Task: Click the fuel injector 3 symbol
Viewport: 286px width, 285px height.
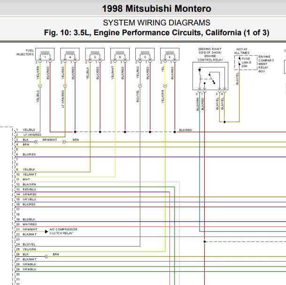Action: click(x=145, y=54)
